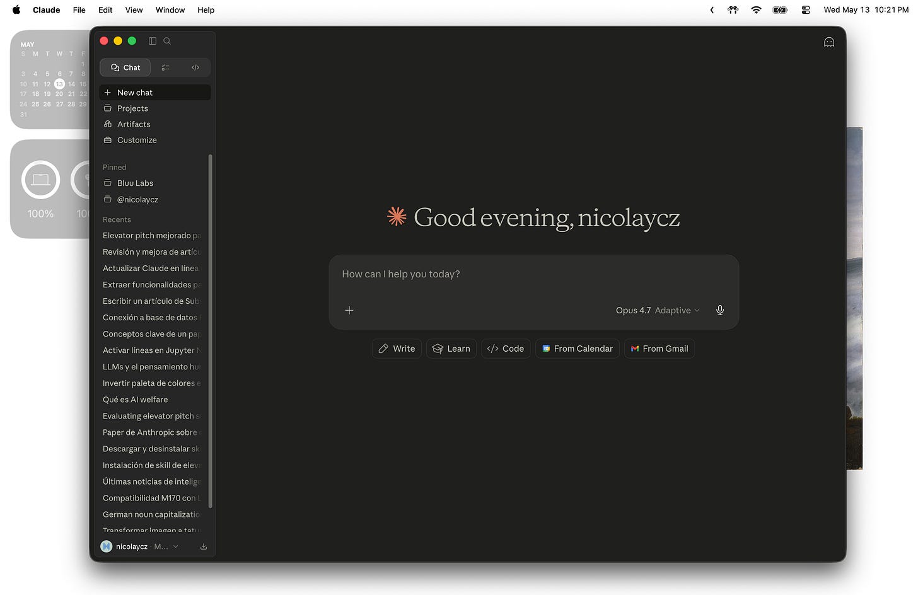Click the Wi-Fi status icon
The height and width of the screenshot is (595, 918).
pos(756,10)
